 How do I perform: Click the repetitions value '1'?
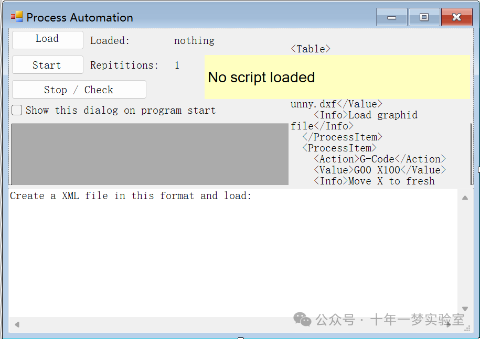[x=177, y=65]
